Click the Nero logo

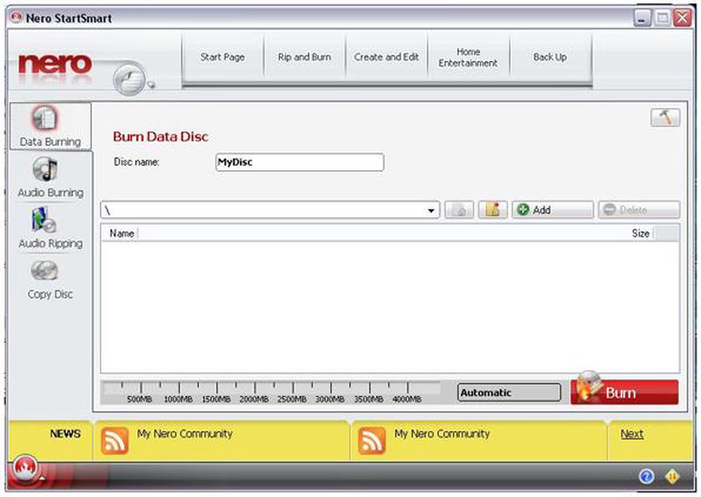pos(55,65)
